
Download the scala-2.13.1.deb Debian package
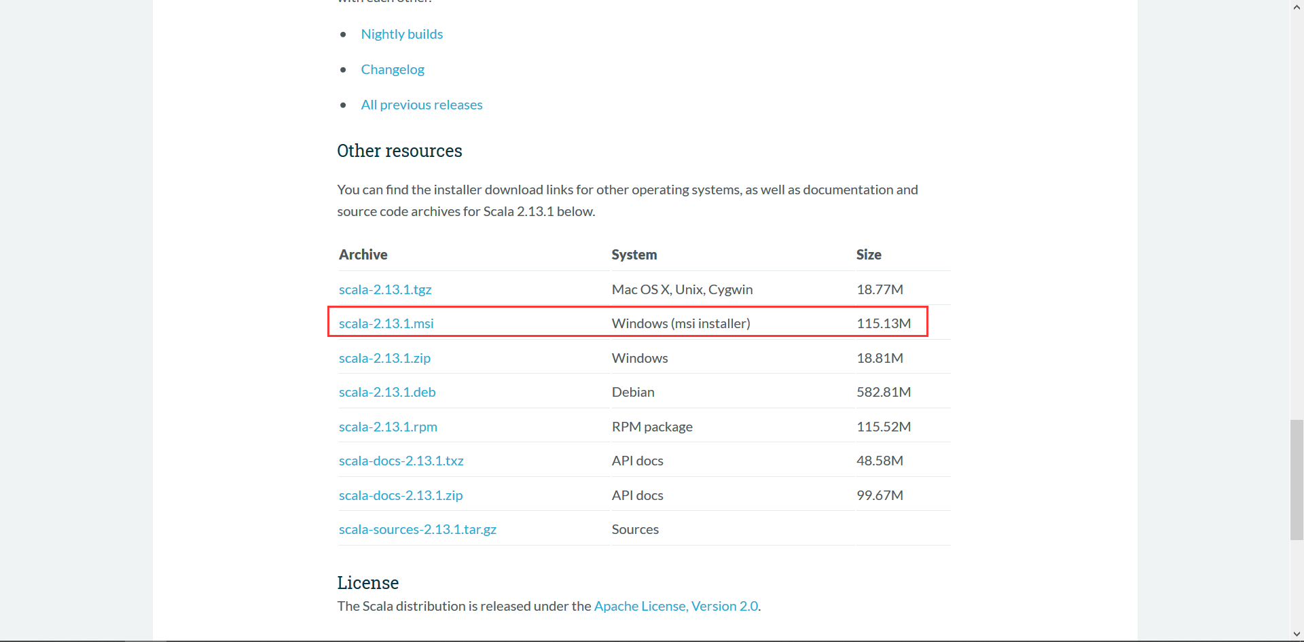click(387, 392)
